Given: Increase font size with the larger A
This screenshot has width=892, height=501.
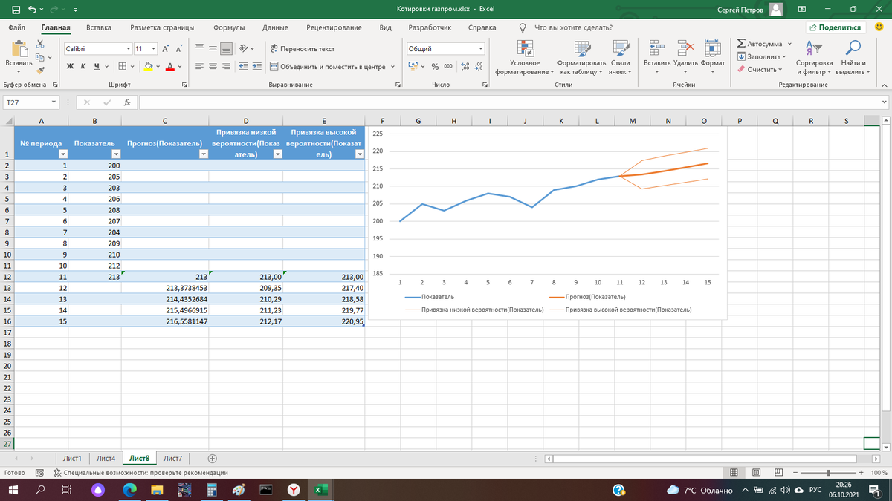Looking at the screenshot, I should point(165,48).
